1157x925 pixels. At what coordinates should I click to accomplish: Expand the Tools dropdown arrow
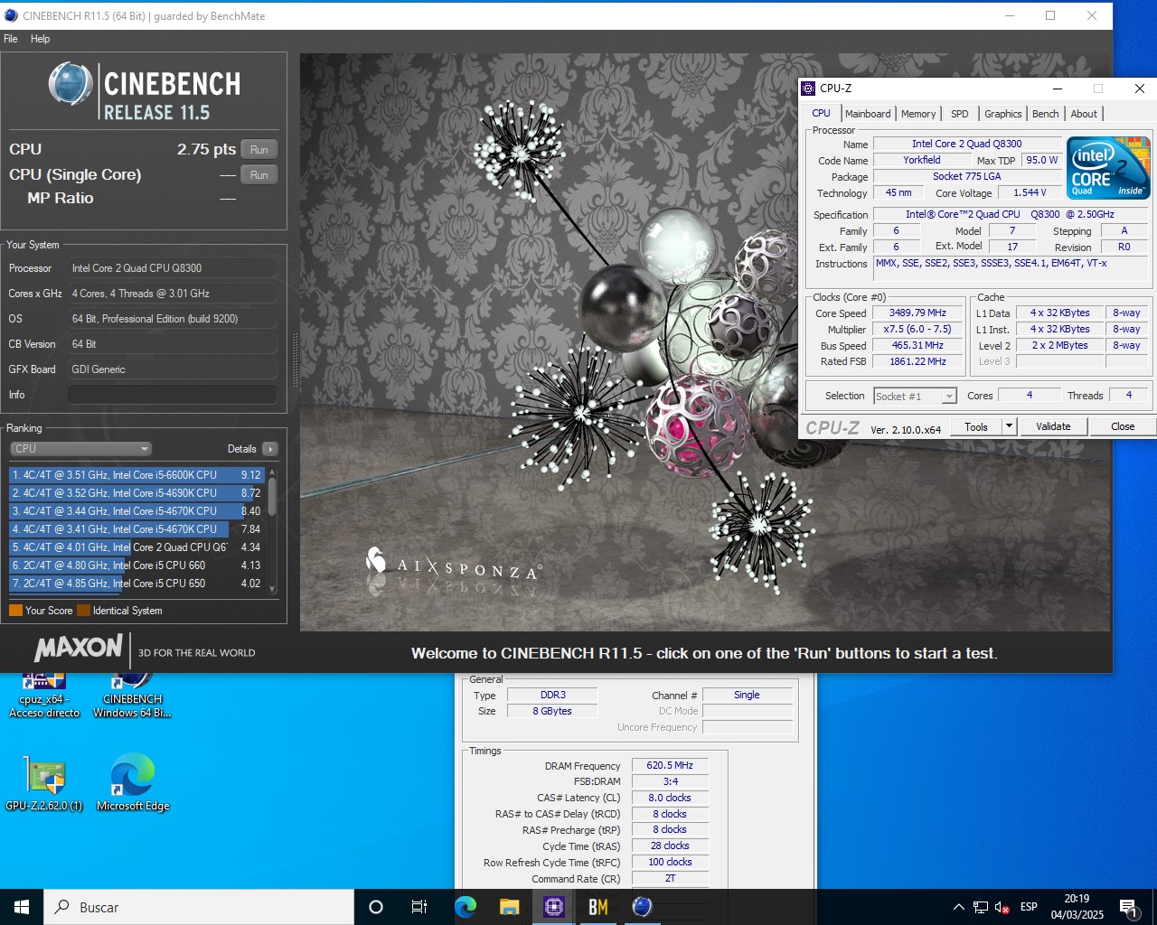coord(1010,426)
